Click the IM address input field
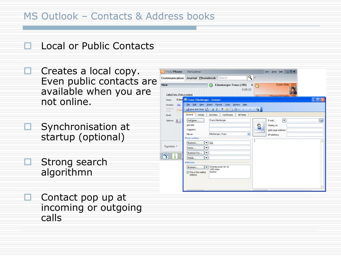Image resolution: width=341 pixels, height=256 pixels. [x=305, y=135]
